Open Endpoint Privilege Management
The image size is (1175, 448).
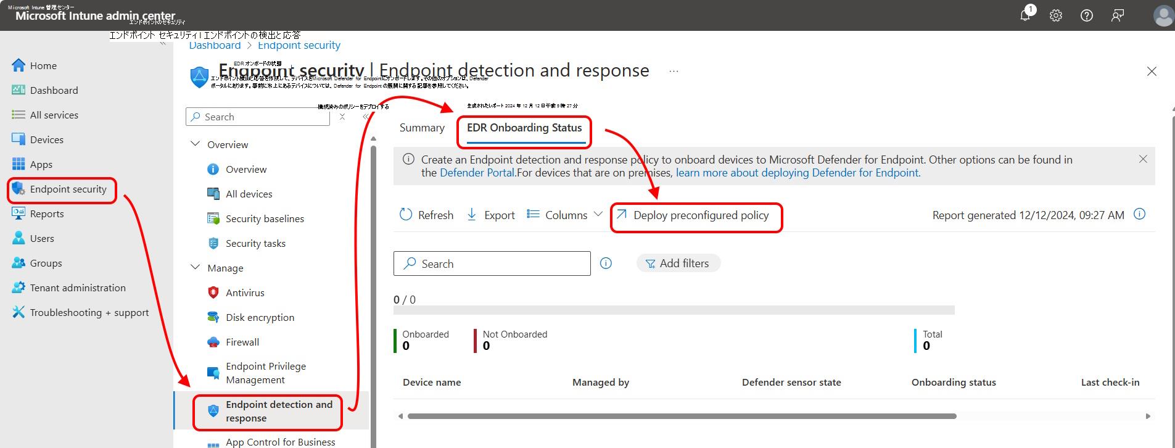[257, 373]
